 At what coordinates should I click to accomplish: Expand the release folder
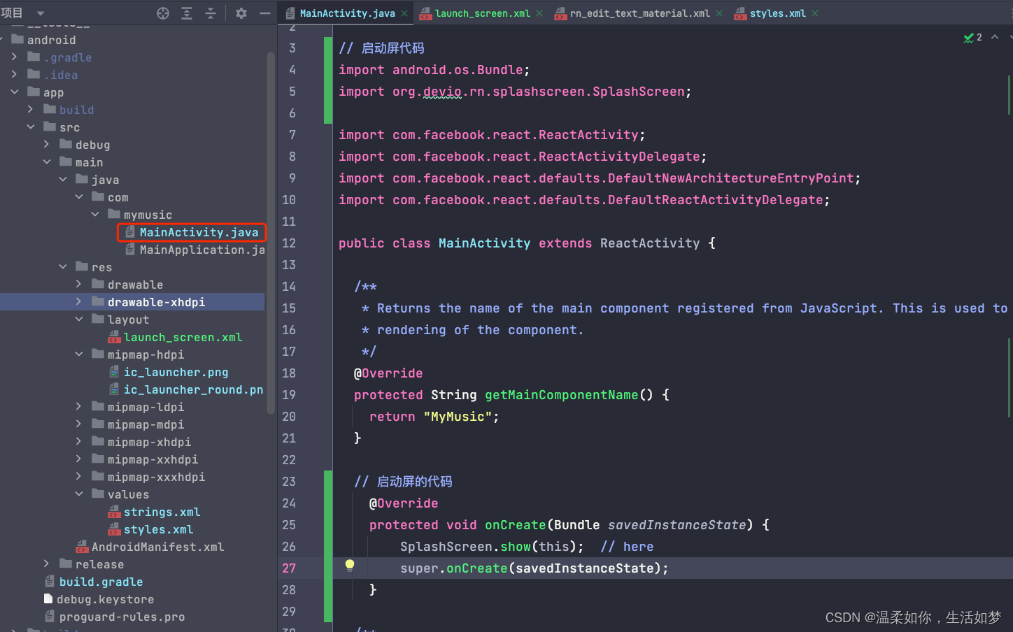click(x=46, y=564)
